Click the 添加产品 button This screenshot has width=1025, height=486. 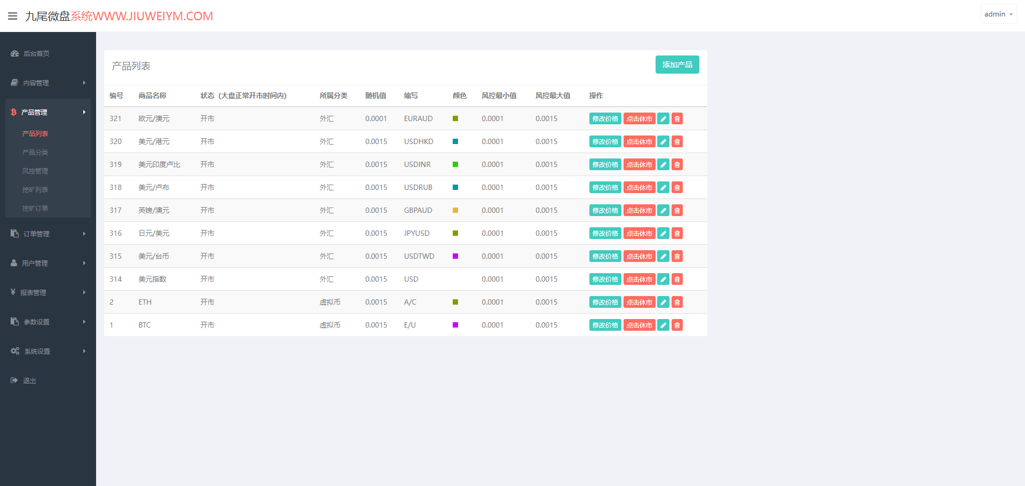[677, 65]
